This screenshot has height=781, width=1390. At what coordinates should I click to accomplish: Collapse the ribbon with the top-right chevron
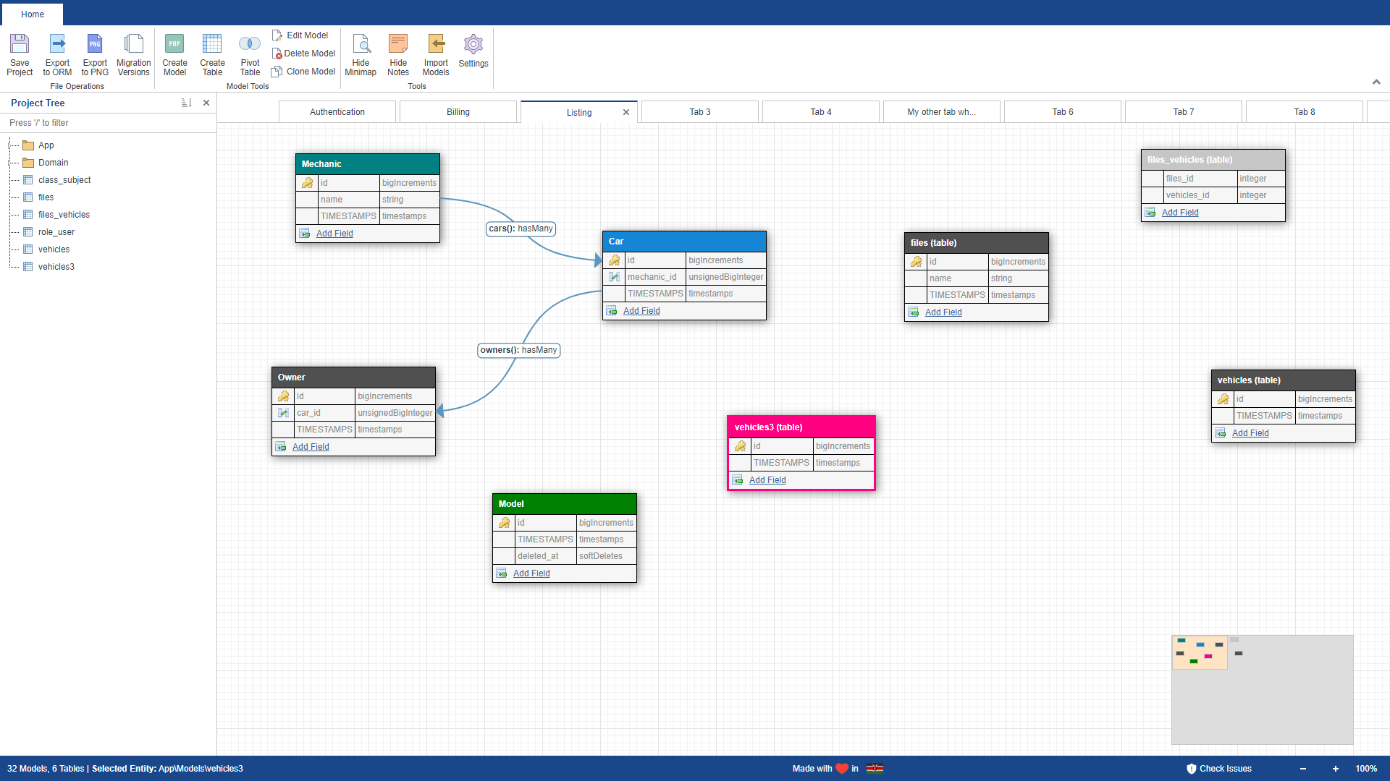coord(1376,82)
